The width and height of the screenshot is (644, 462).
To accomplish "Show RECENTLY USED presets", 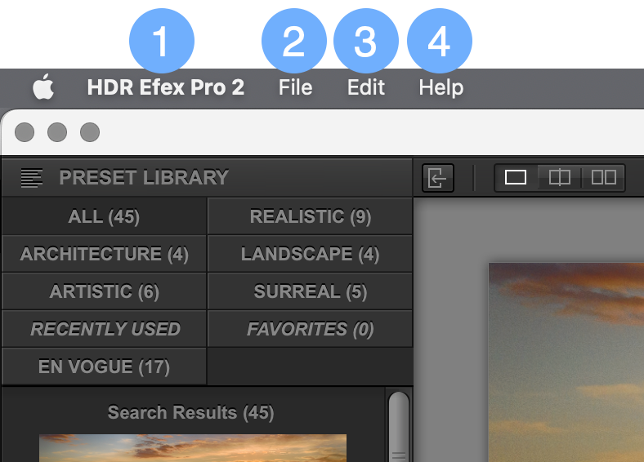I will tap(104, 329).
